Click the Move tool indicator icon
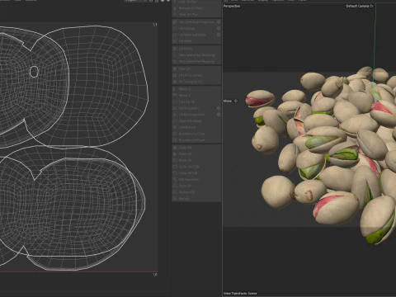 pos(236,101)
